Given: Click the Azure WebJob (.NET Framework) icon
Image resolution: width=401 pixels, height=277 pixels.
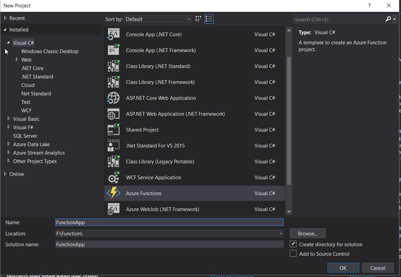Looking at the screenshot, I should 114,209.
